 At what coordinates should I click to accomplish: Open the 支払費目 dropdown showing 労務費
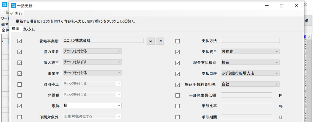250,51
